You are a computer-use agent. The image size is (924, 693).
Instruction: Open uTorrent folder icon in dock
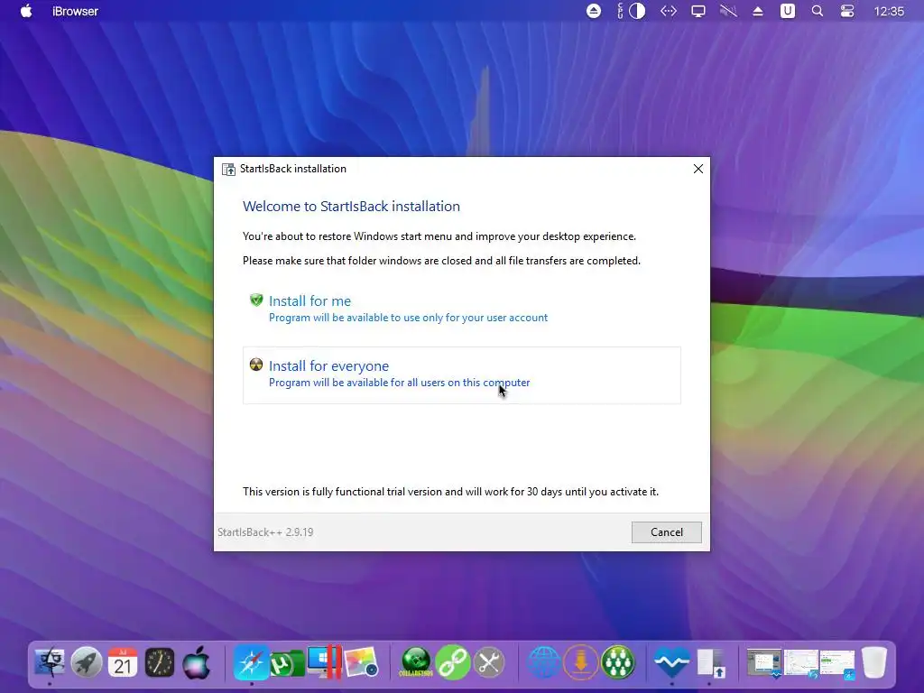click(287, 663)
